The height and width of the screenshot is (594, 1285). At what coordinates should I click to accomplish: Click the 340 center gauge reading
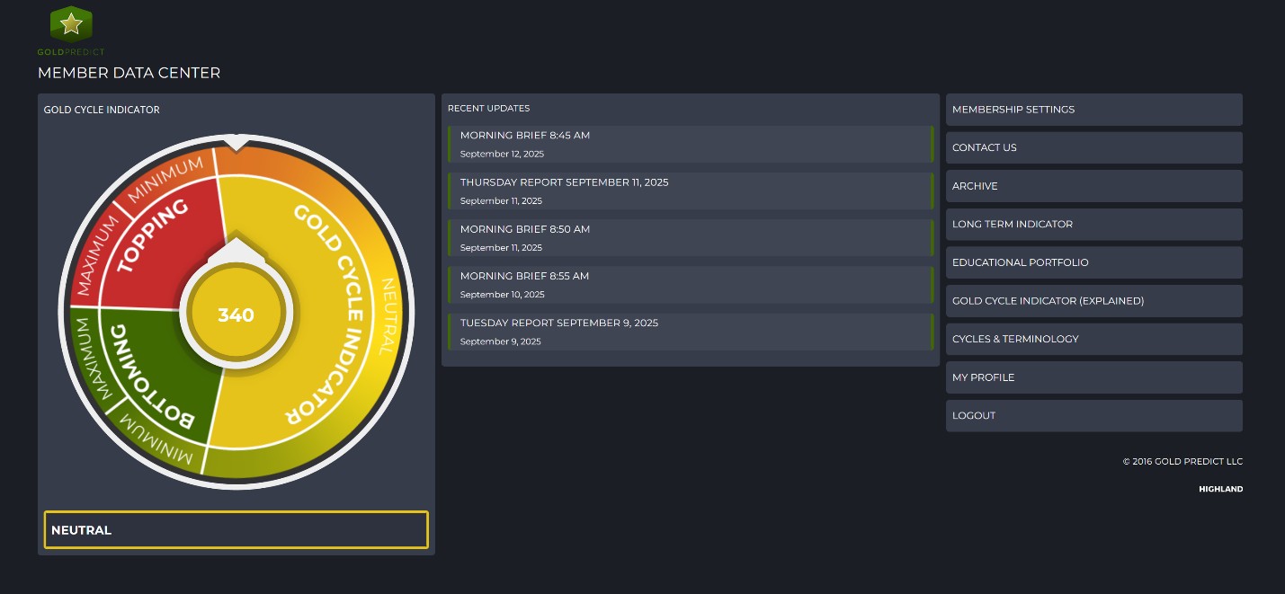(x=236, y=315)
